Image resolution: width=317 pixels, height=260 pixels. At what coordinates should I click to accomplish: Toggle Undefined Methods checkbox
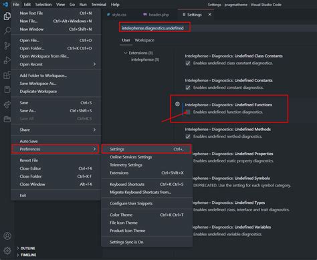pyautogui.click(x=188, y=136)
